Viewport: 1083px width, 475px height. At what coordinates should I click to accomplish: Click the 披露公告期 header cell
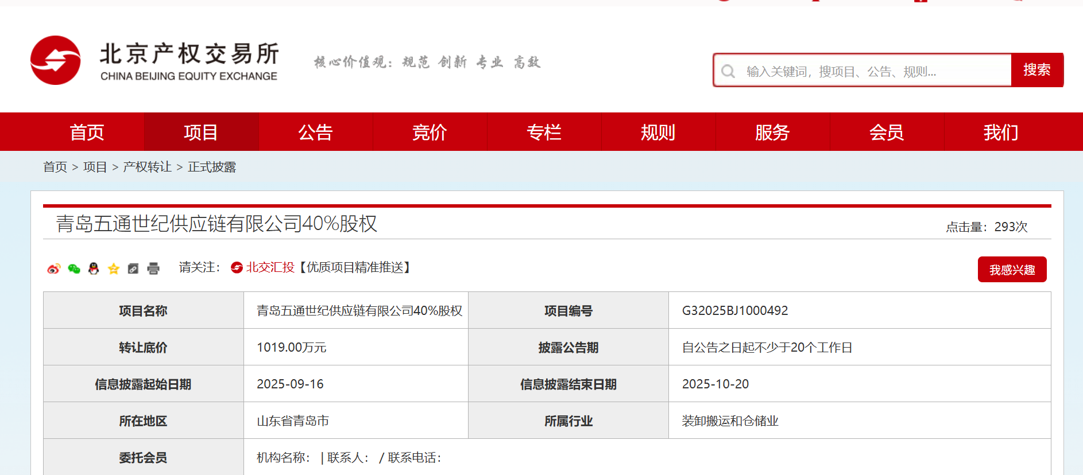point(568,347)
